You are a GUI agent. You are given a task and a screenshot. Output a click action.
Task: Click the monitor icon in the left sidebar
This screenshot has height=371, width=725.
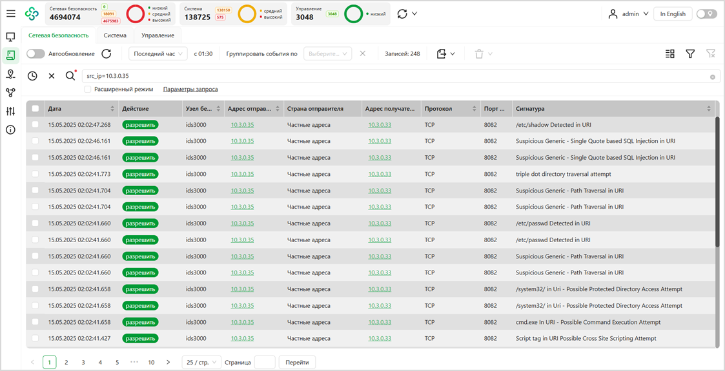click(10, 37)
